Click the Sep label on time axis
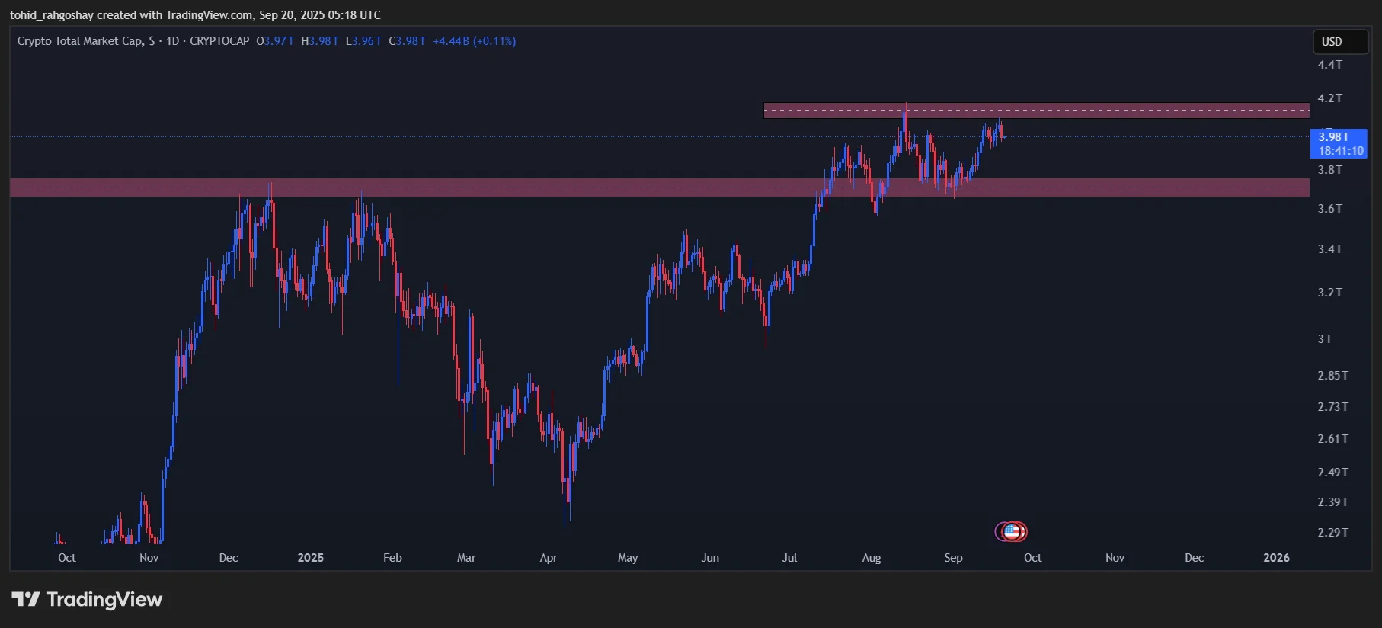Screen dimensions: 1382x628 953,558
